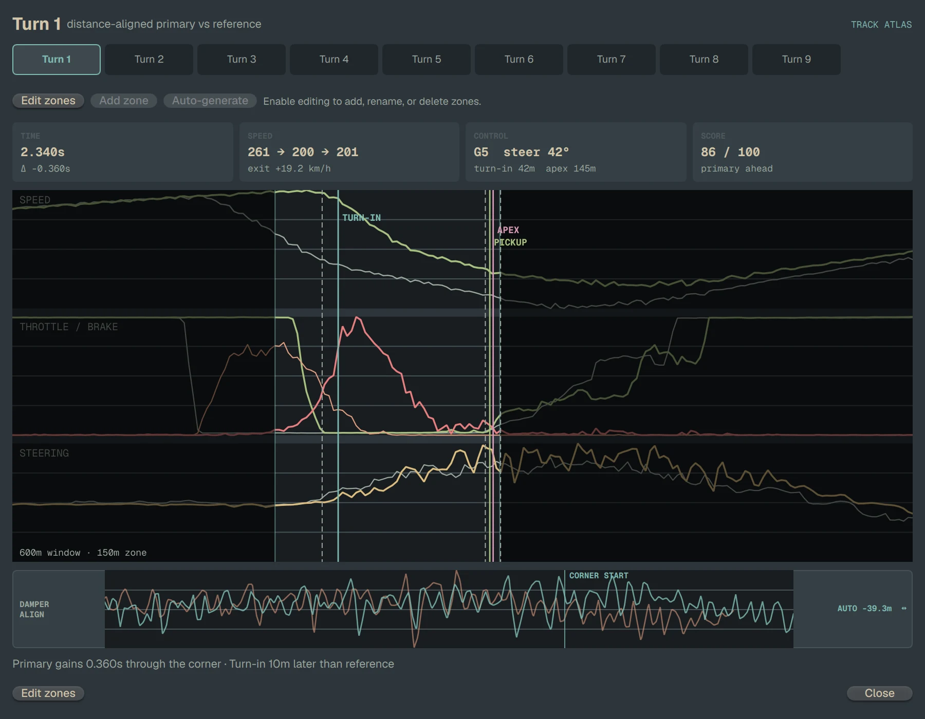925x719 pixels.
Task: Jump to the Turn 9 tab
Action: coord(797,60)
